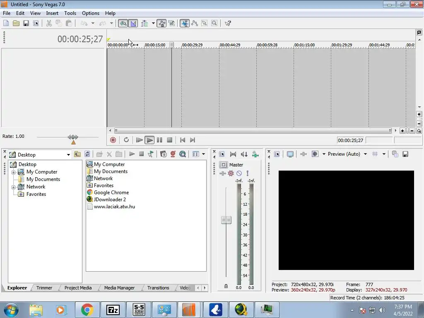
Task: Click the timeline cursor position field 00:00:25;27
Action: [350, 140]
